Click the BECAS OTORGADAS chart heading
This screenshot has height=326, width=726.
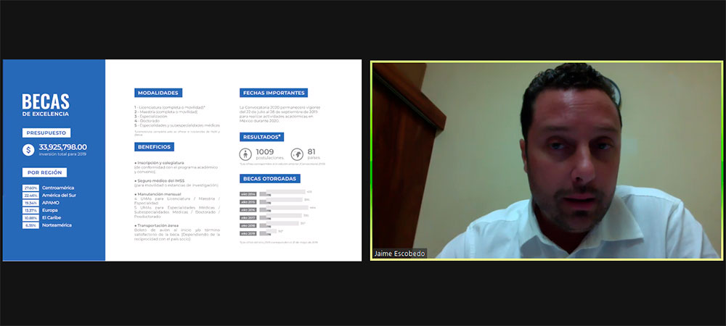[269, 178]
